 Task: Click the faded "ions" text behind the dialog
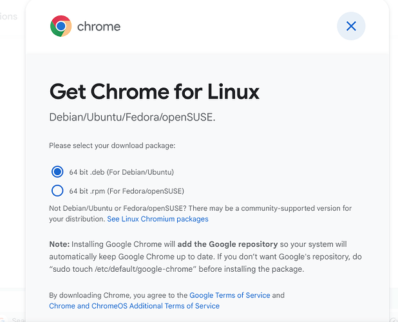(x=8, y=17)
